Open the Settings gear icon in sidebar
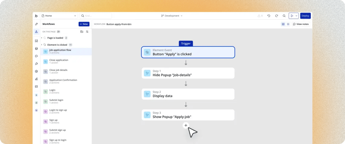This screenshot has width=345, height=144. (36, 71)
